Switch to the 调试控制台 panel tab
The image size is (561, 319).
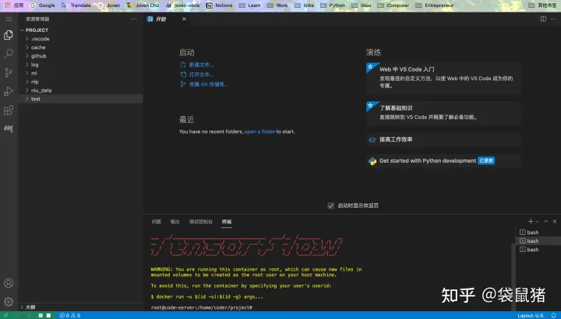(200, 222)
